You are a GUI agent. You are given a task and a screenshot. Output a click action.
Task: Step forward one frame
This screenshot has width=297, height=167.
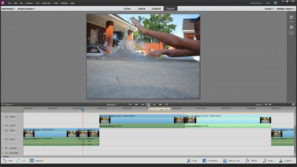[154, 104]
